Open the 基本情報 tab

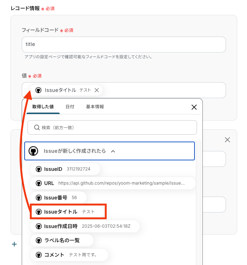[95, 107]
